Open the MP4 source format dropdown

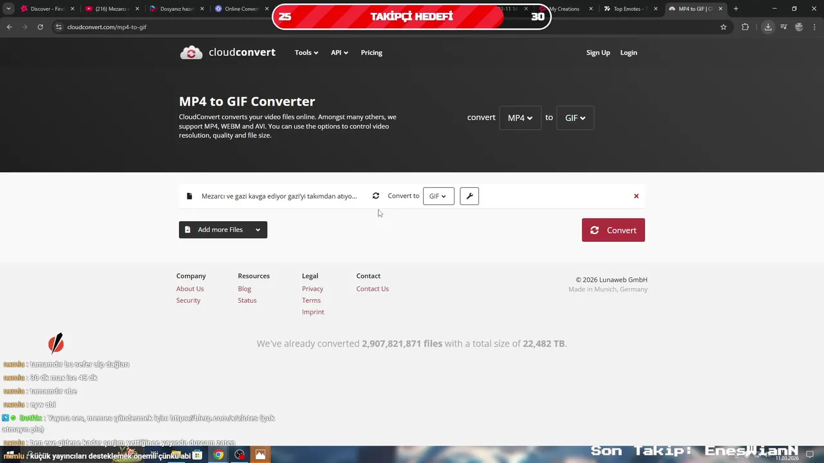coord(520,118)
